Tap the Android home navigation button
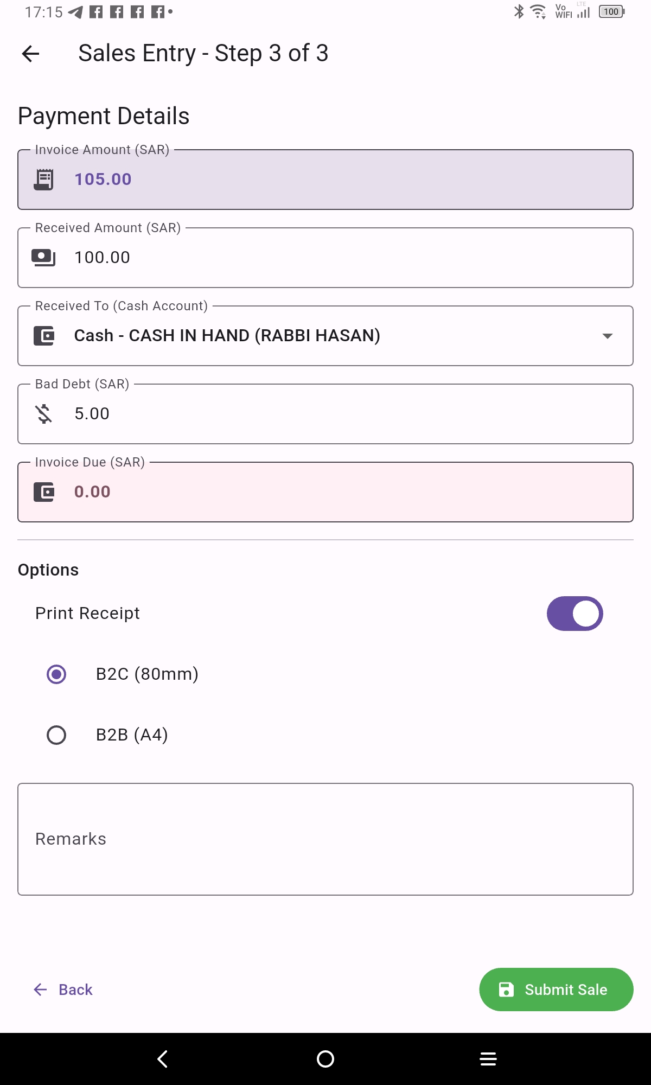Viewport: 651px width, 1085px height. pos(325,1058)
